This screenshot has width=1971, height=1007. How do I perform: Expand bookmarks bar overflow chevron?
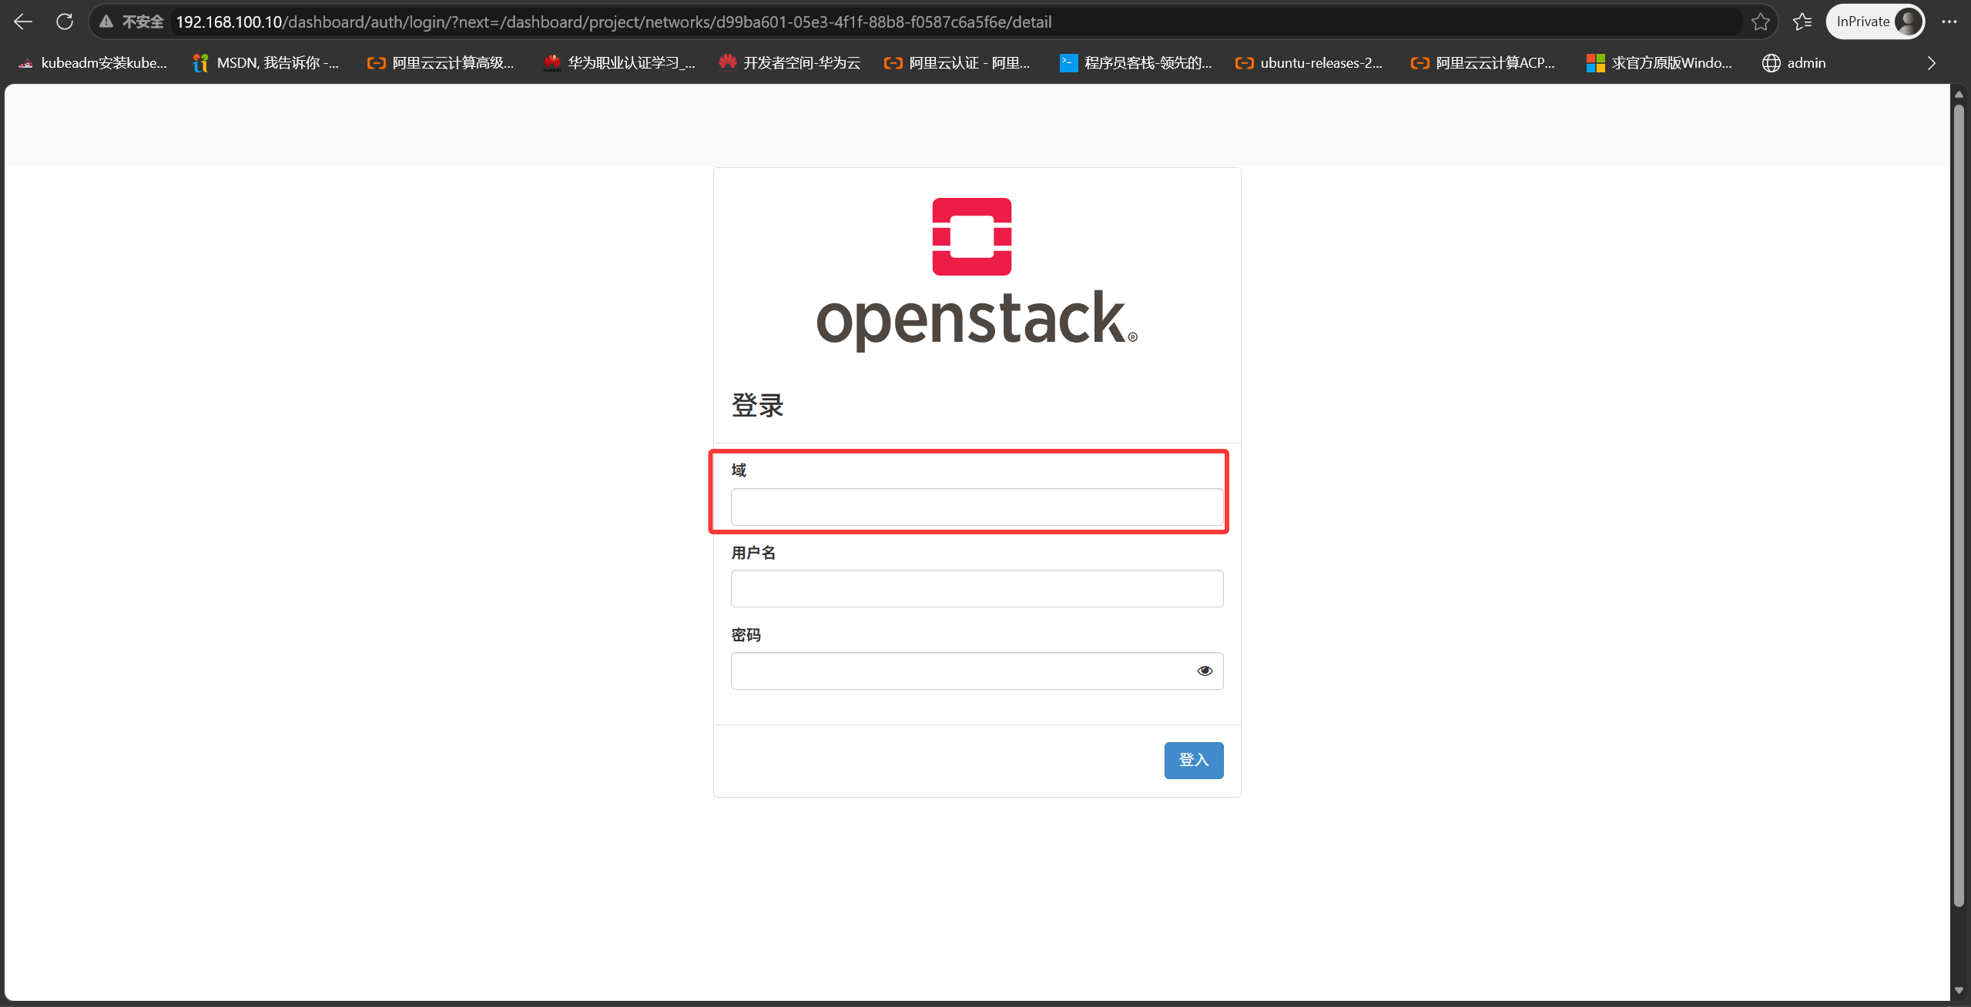click(1931, 63)
